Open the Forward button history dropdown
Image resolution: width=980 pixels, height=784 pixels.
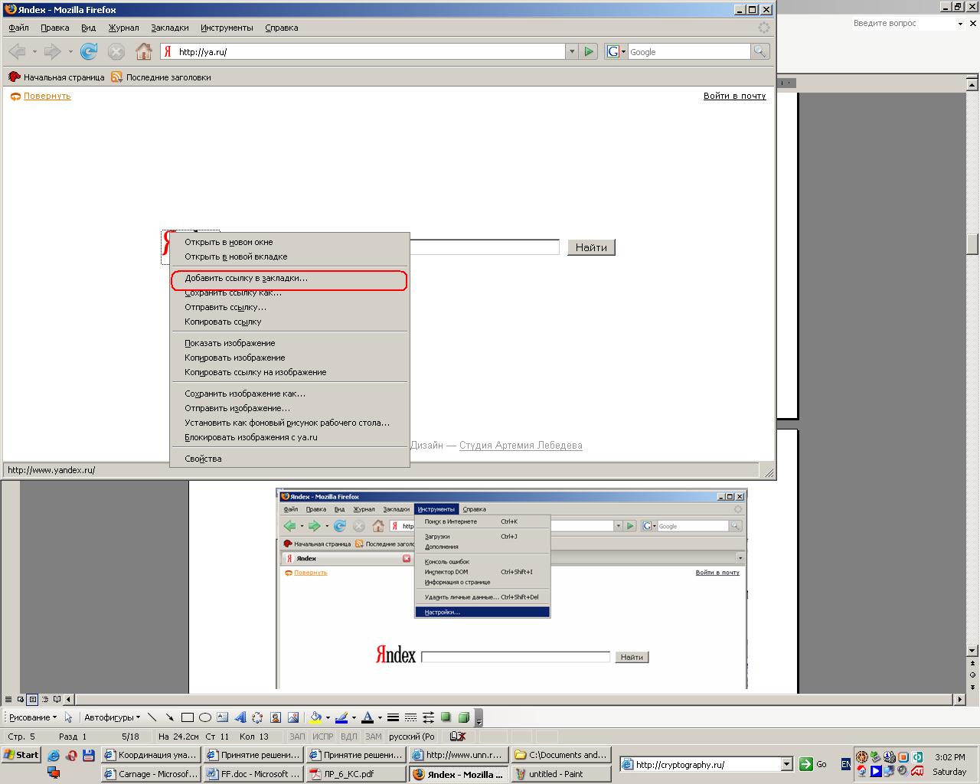click(70, 52)
